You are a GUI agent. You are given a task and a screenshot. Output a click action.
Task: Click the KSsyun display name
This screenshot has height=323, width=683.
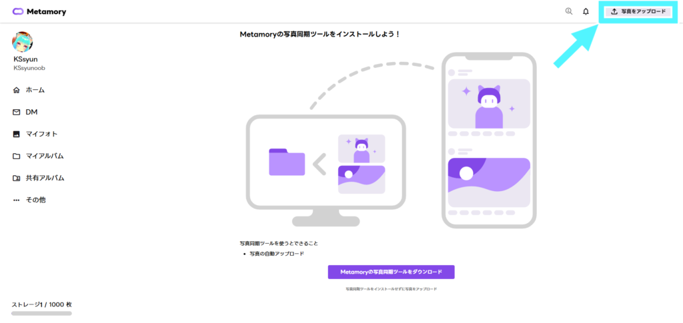tap(26, 59)
